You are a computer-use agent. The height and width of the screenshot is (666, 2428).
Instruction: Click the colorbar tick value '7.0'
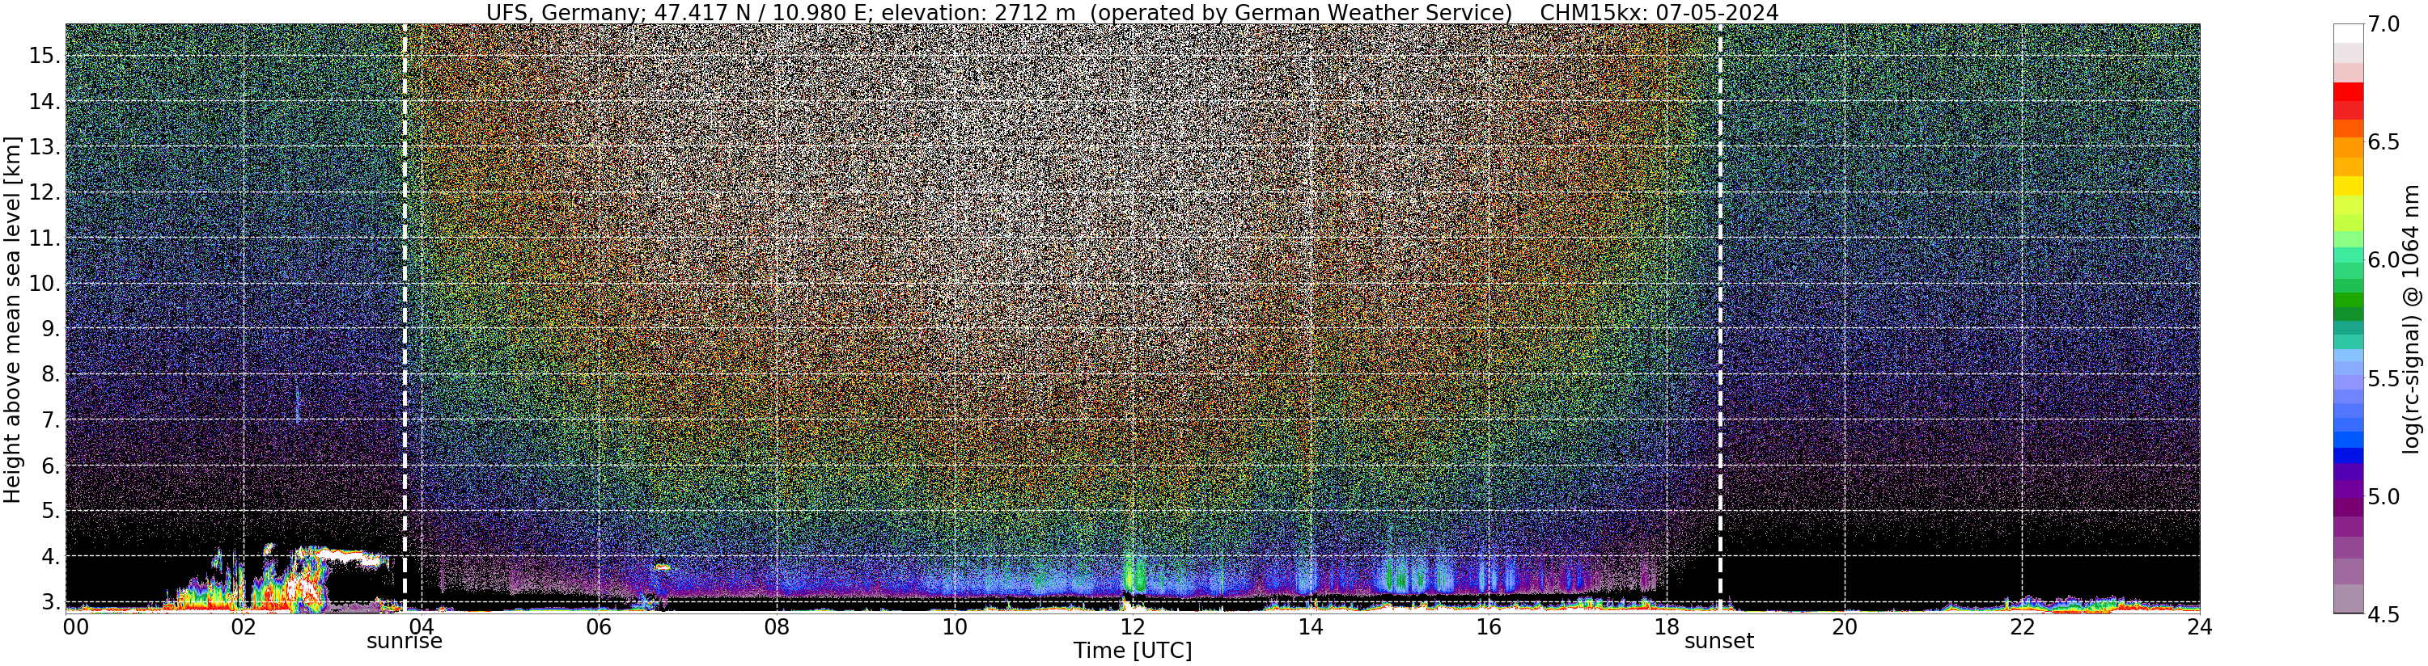[x=2383, y=24]
